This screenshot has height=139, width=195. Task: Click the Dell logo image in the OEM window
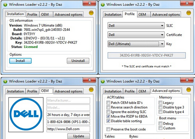coord(26,115)
